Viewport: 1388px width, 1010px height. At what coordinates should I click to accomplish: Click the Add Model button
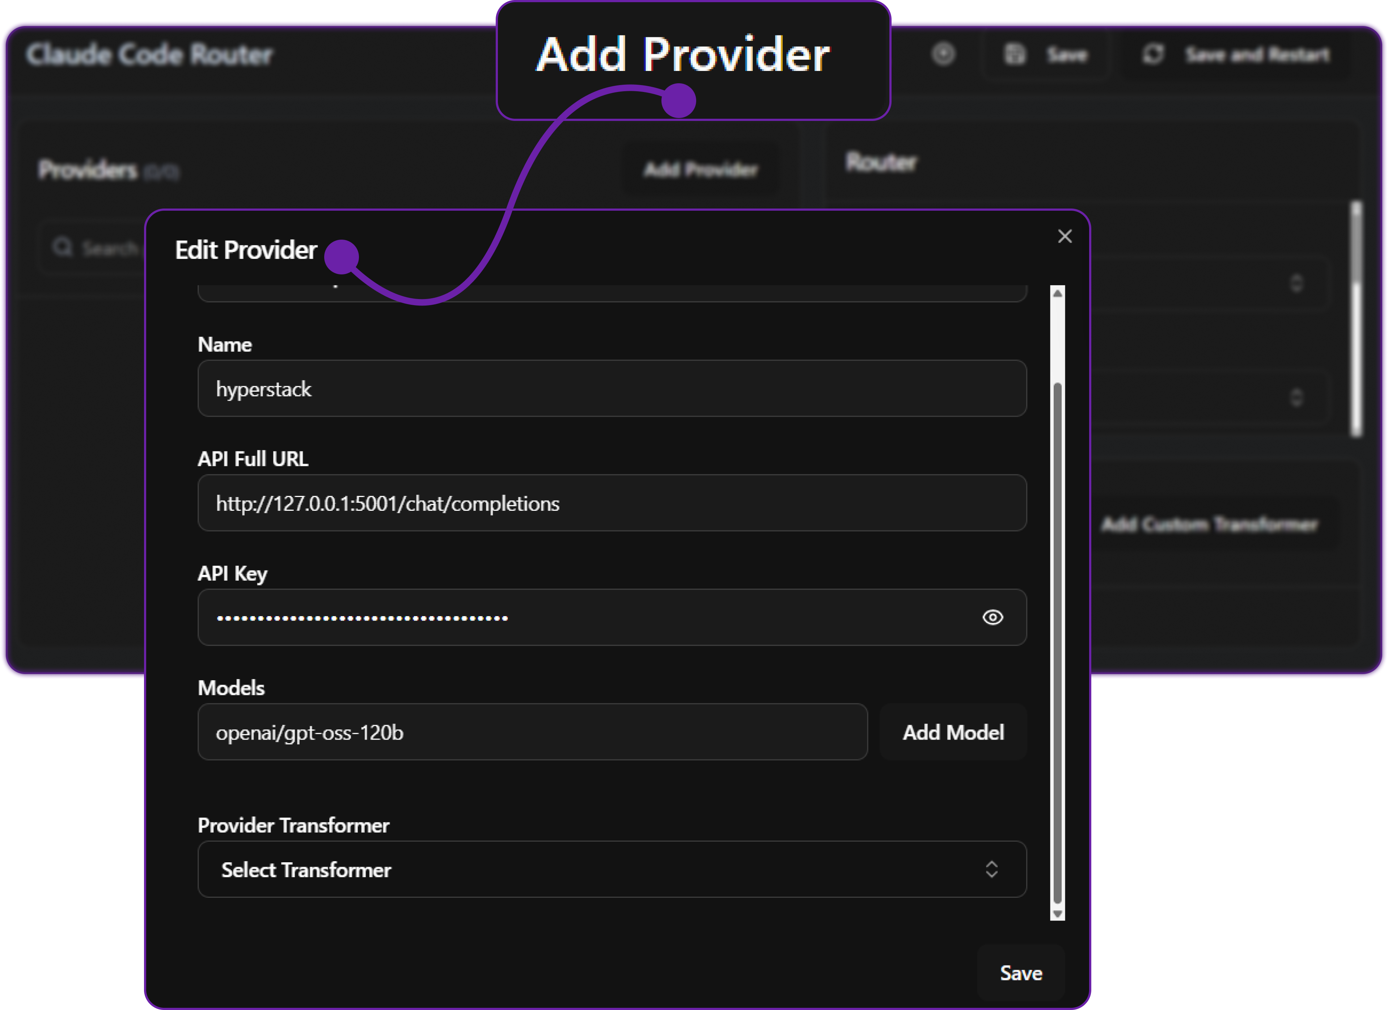coord(953,732)
